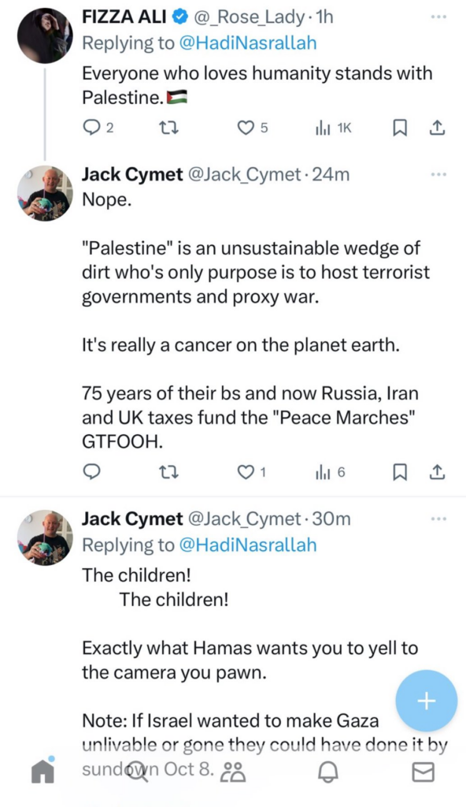This screenshot has width=466, height=807.
Task: Bookmark FIZZA ALI's tweet
Action: (400, 127)
